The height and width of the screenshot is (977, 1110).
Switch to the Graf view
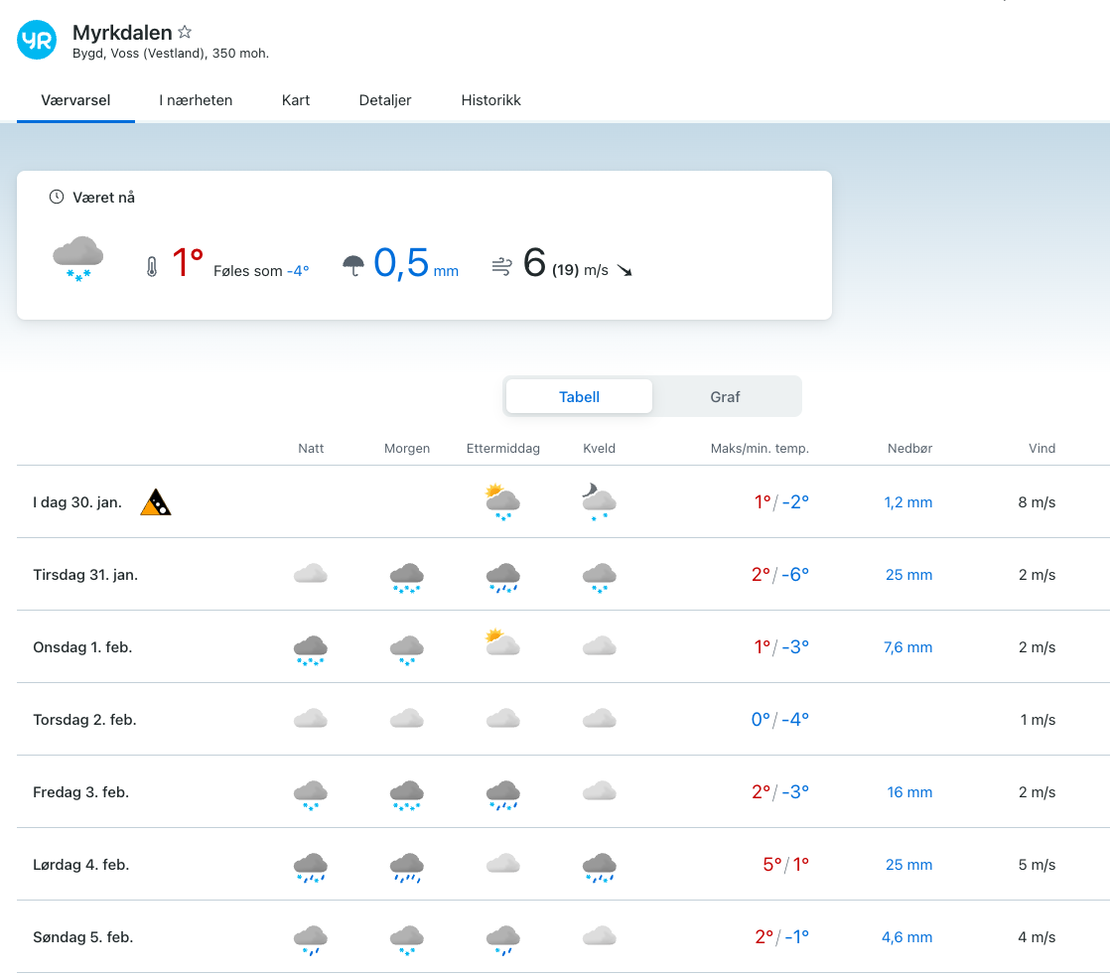pyautogui.click(x=725, y=396)
